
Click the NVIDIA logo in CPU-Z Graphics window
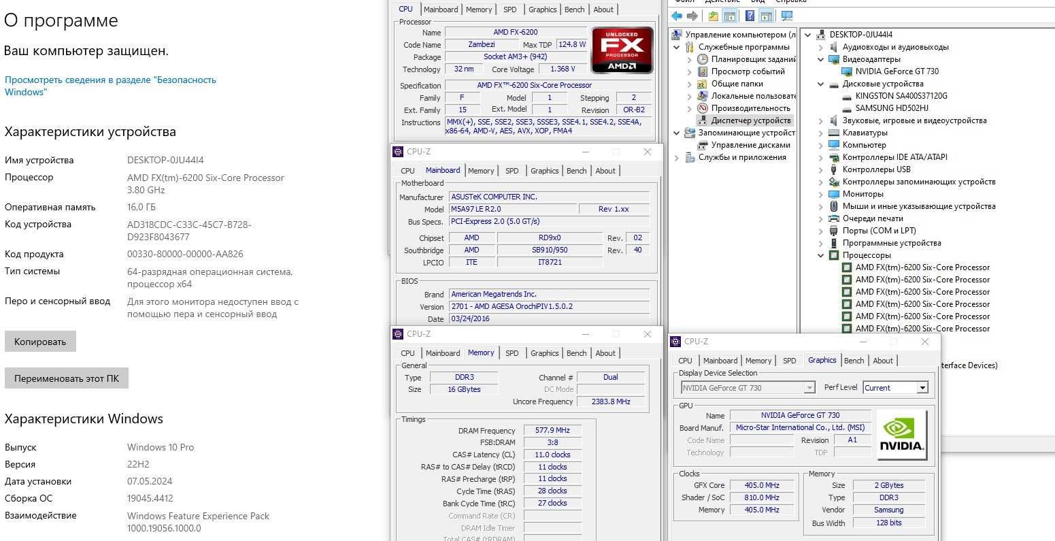(902, 435)
